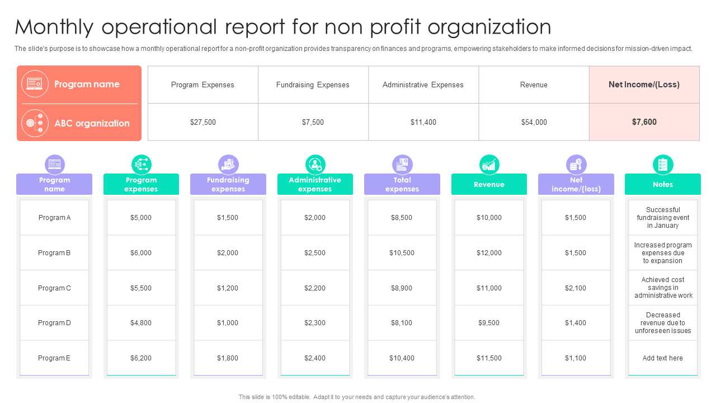Click the Achieved cost savings note
The height and width of the screenshot is (403, 716).
[663, 288]
